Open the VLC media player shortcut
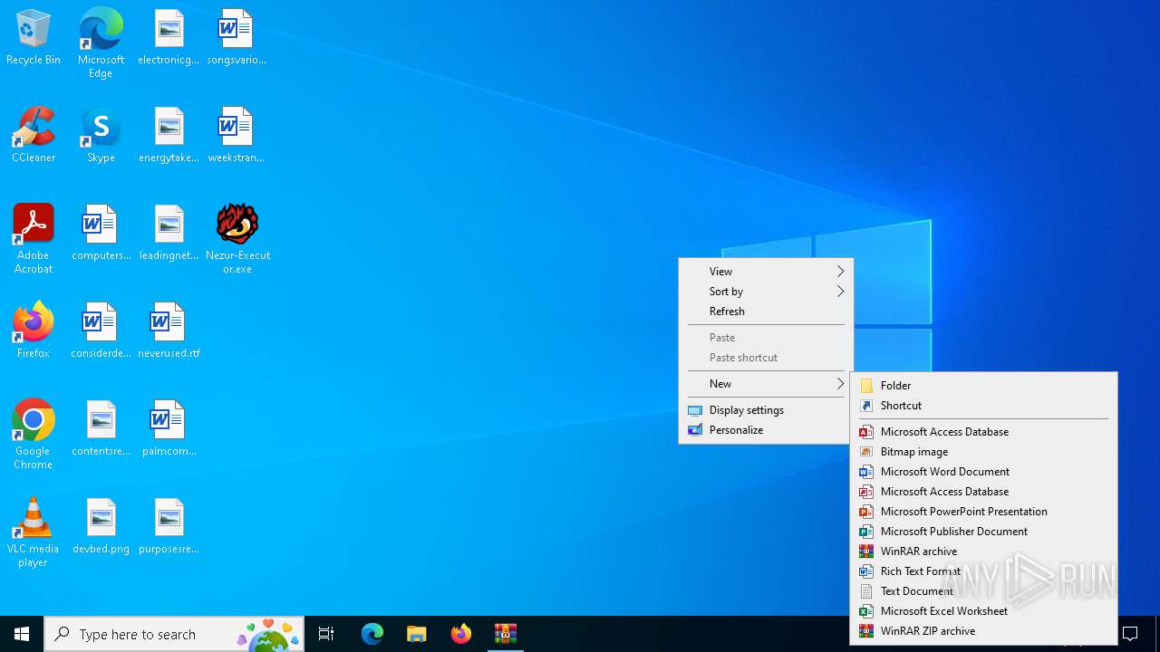Viewport: 1160px width, 652px height. pos(34,532)
